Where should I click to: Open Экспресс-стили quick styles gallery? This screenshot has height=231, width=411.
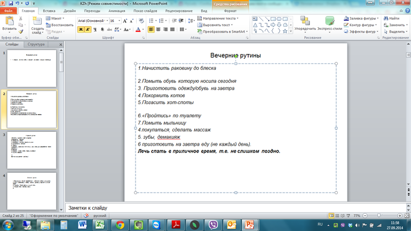click(x=329, y=23)
